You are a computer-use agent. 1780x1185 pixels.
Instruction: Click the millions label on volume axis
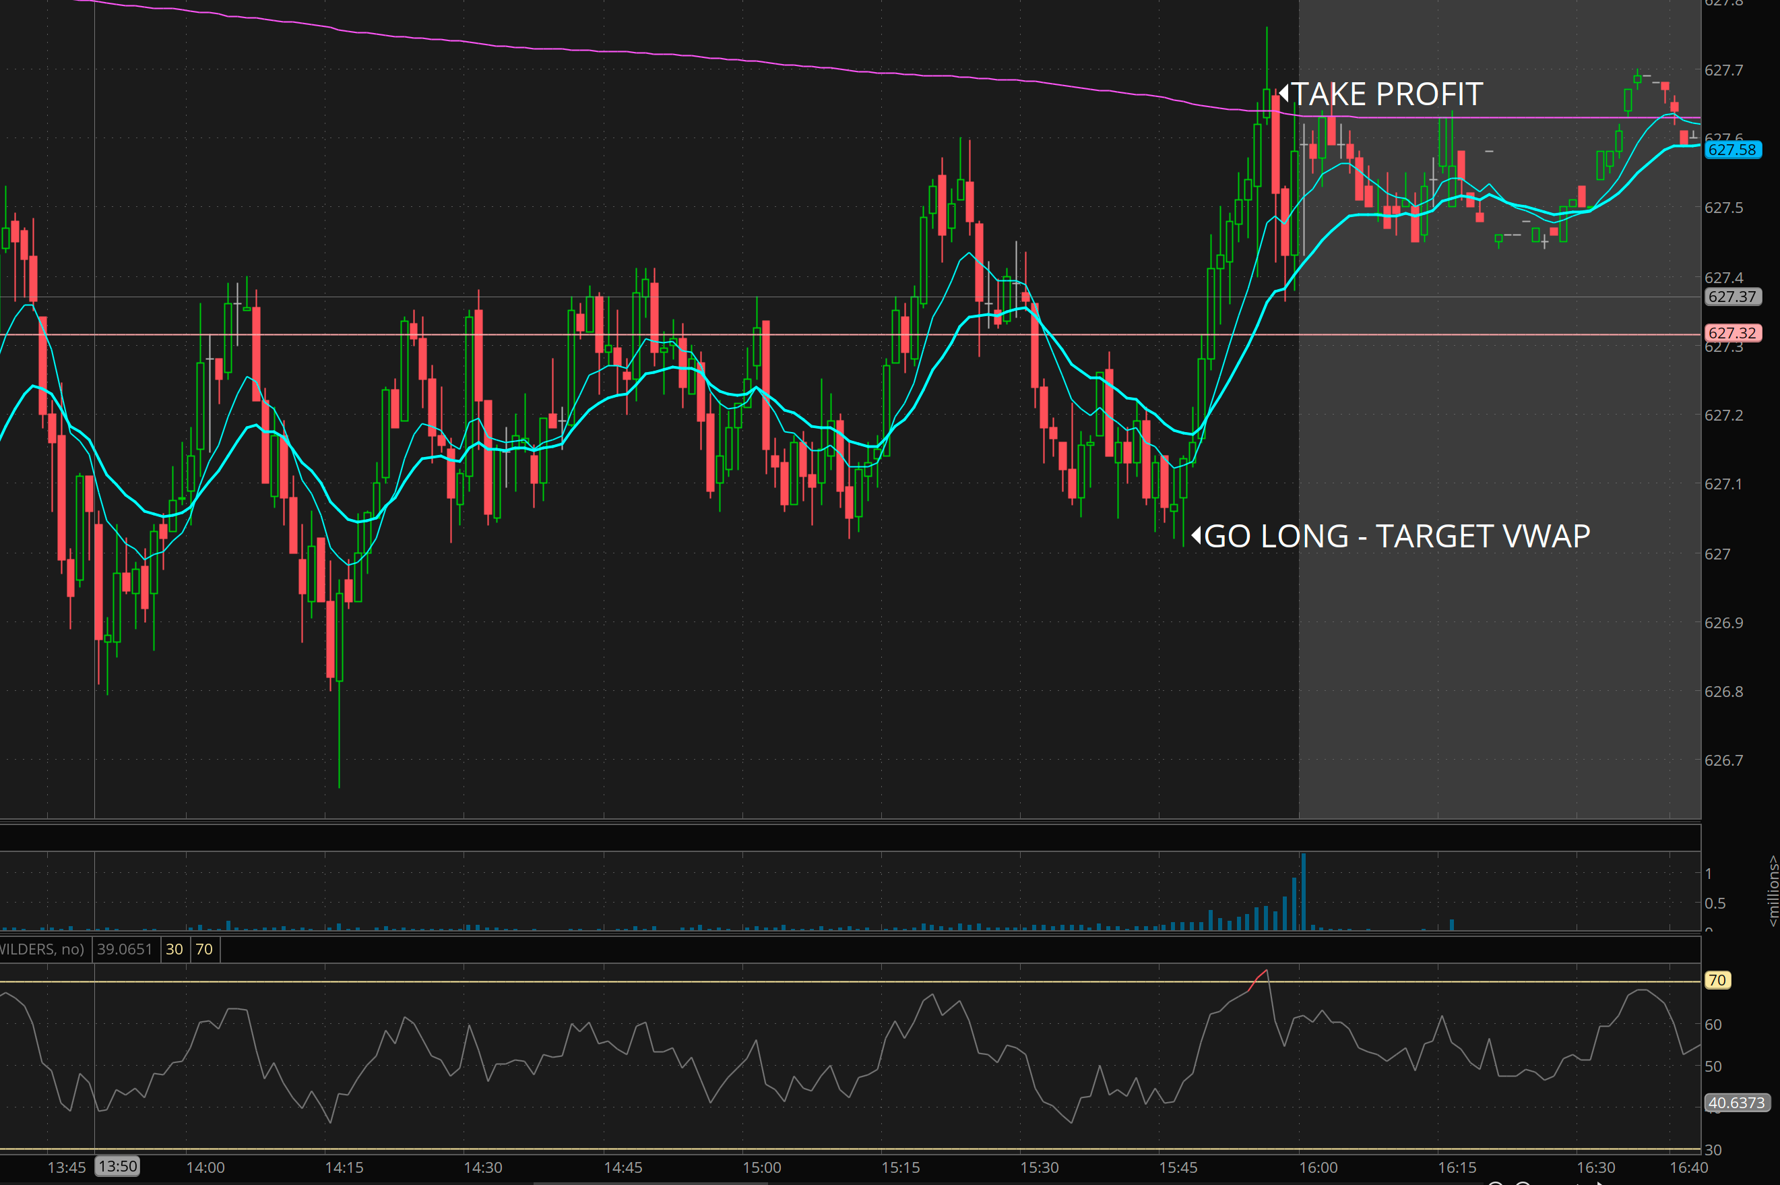1773,890
